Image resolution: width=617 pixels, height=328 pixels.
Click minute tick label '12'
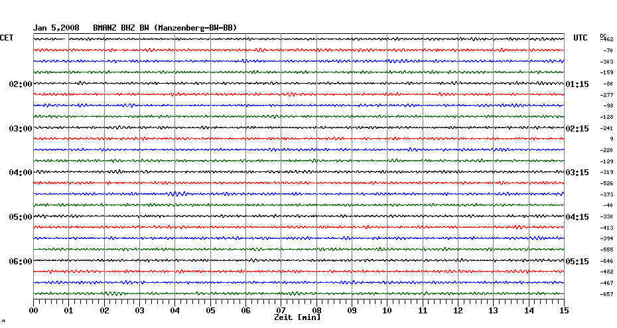click(x=458, y=311)
